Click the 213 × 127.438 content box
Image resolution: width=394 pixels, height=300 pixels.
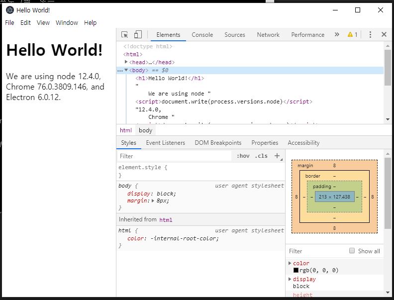click(x=334, y=197)
